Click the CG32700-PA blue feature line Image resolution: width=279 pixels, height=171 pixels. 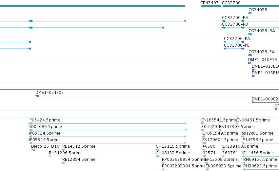pyautogui.click(x=234, y=42)
